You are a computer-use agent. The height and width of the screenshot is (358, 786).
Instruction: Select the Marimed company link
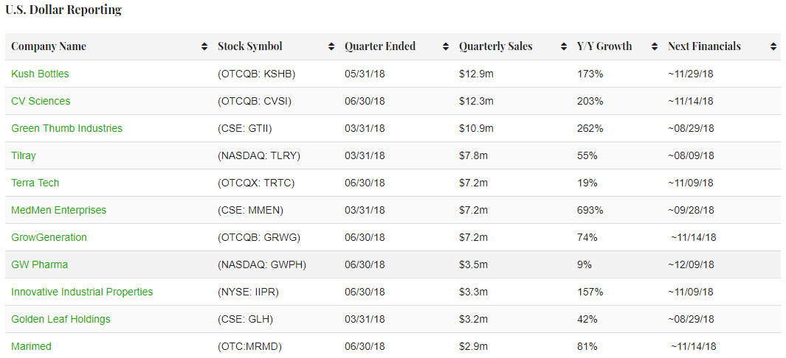[31, 346]
